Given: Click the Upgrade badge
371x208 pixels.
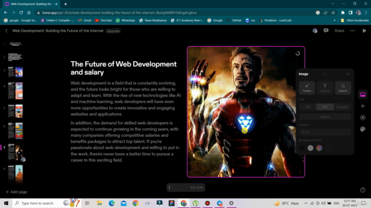Looking at the screenshot, I should [113, 31].
